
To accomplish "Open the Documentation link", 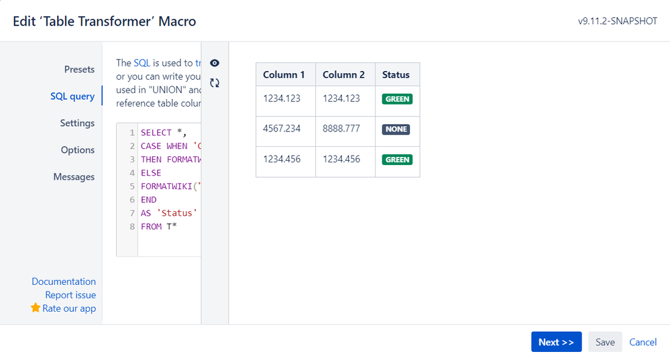I will coord(64,282).
